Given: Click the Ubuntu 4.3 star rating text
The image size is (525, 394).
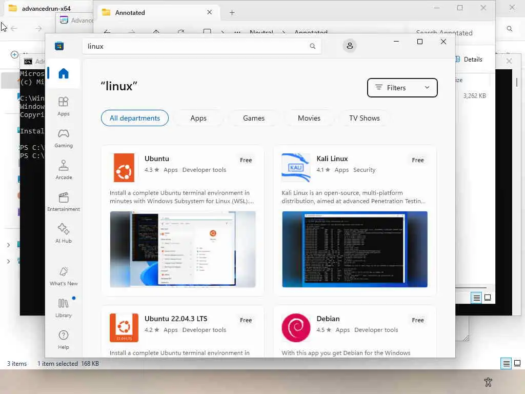Looking at the screenshot, I should tap(152, 170).
